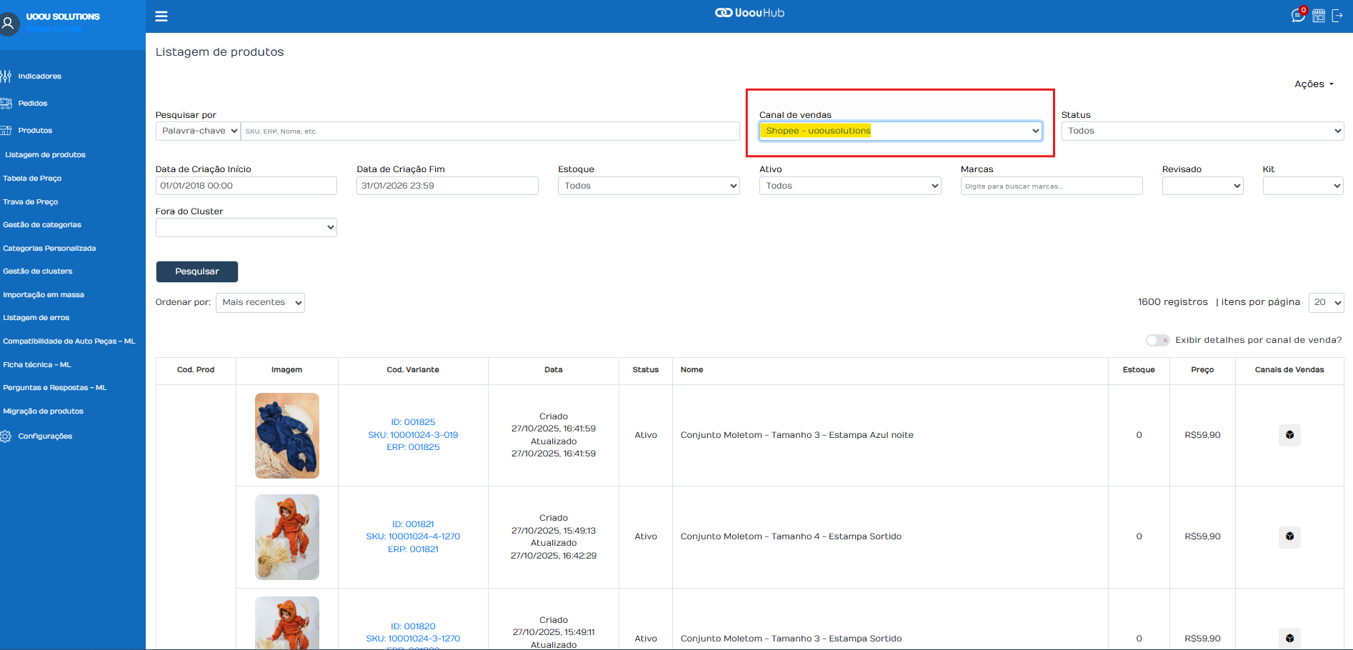Viewport: 1353px width, 650px height.
Task: Open product link ID: 001825
Action: 413,422
